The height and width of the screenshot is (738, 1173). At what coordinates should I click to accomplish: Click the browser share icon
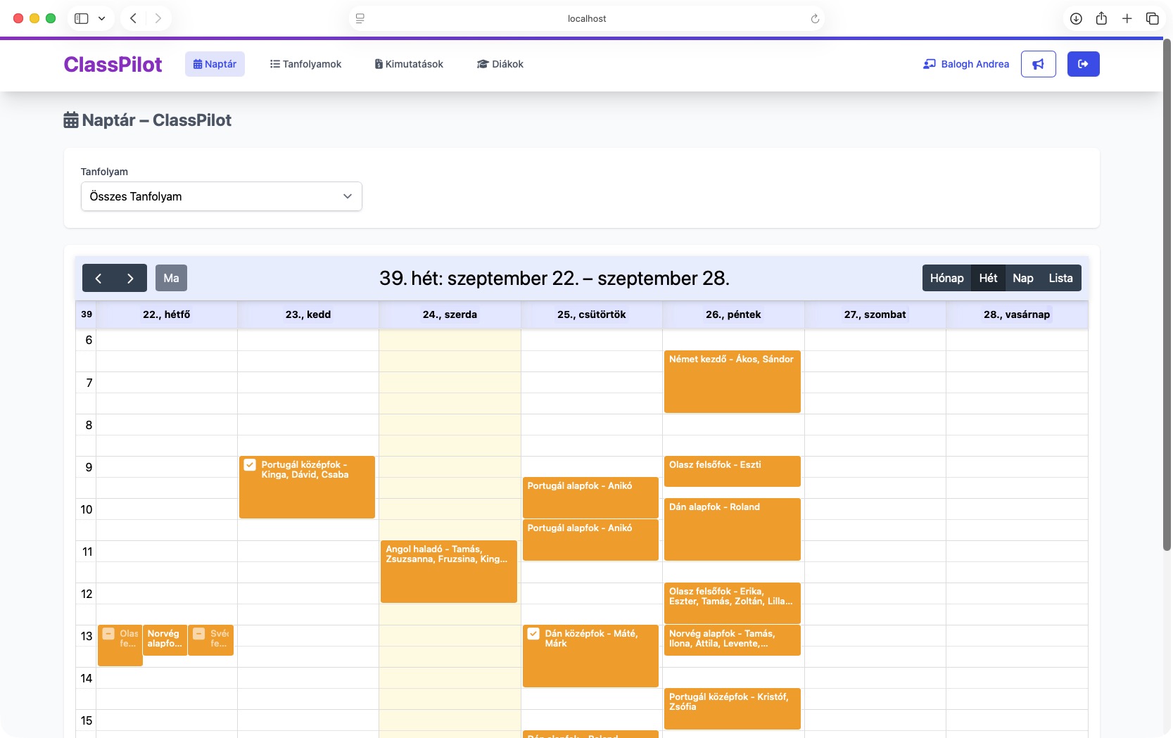tap(1101, 19)
